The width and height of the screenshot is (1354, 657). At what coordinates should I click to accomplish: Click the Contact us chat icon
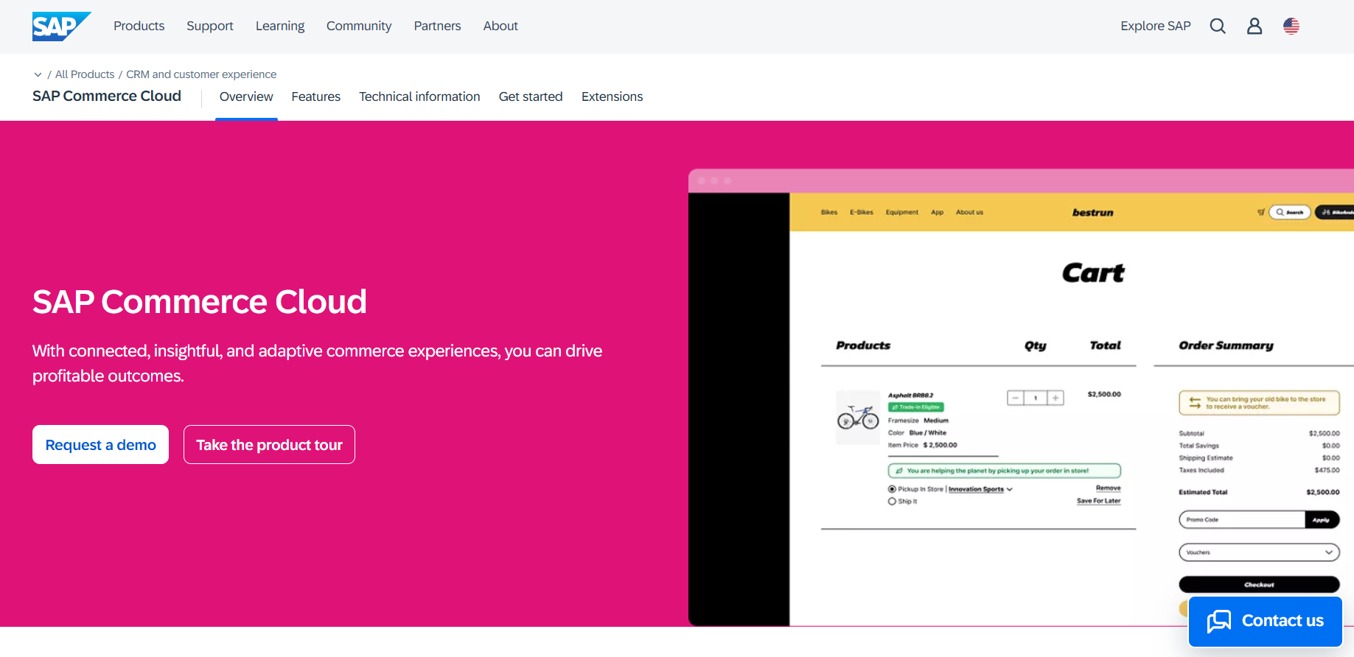pos(1219,622)
